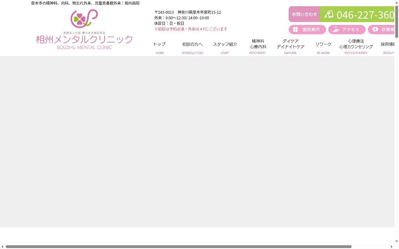Click the scroll up arrow
Image resolution: width=399 pixels, height=249 pixels.
[397, 2]
